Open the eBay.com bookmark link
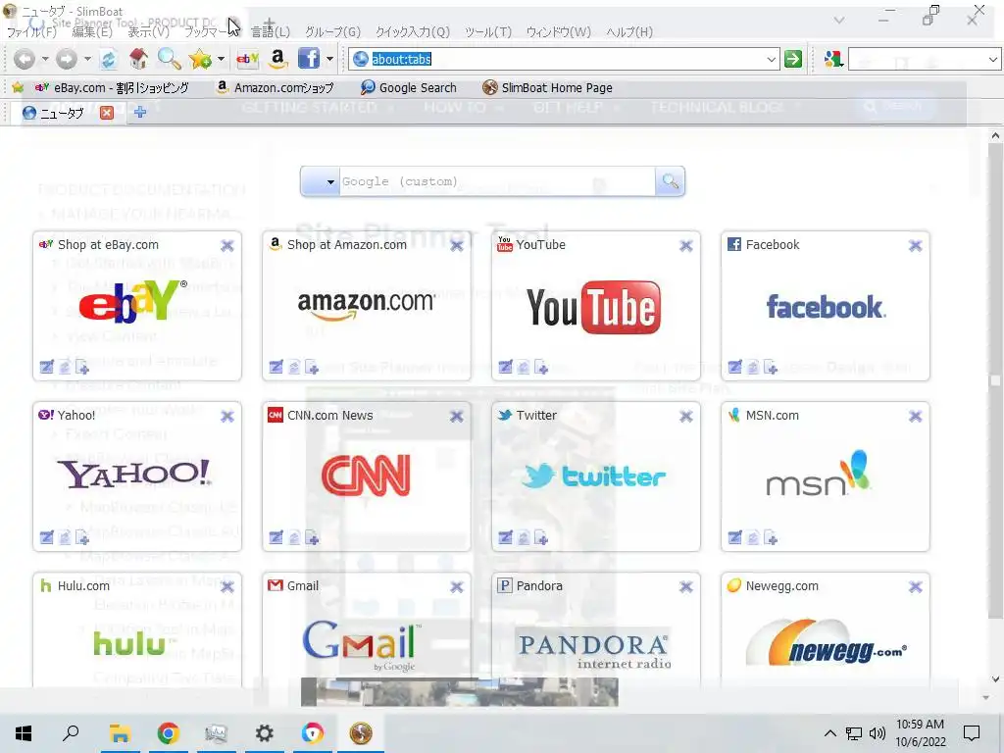Viewport: 1004px width, 753px height. pyautogui.click(x=112, y=87)
